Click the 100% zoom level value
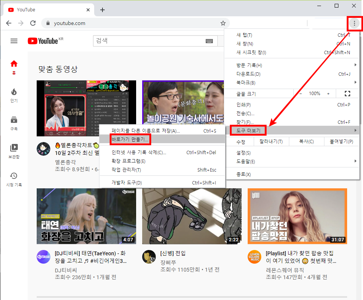The height and width of the screenshot is (300, 363). coord(314,94)
